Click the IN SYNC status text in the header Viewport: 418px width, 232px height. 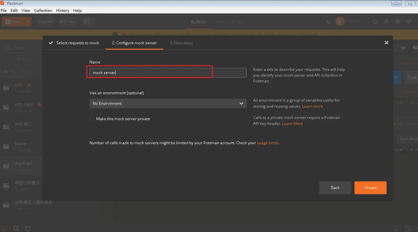pos(354,22)
